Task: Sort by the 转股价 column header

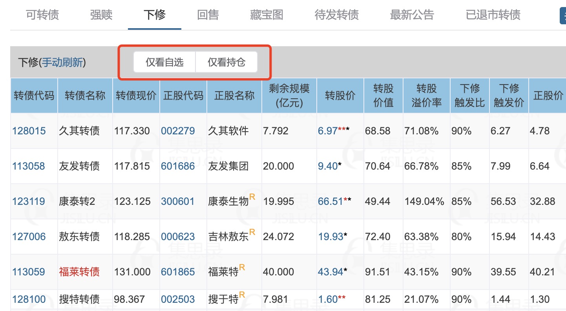Action: coord(340,96)
